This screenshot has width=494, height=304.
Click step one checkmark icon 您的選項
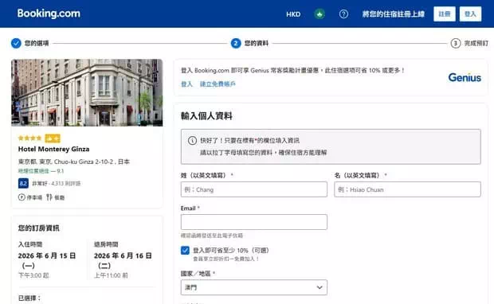16,43
